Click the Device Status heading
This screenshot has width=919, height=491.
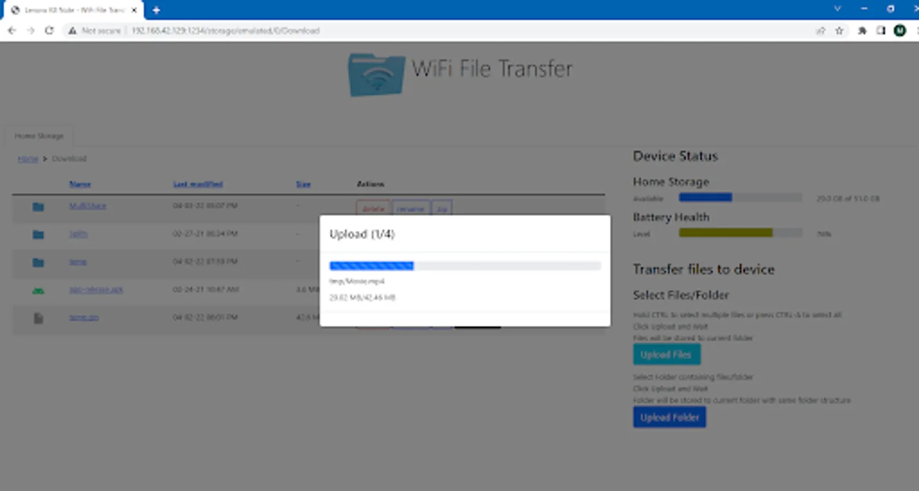click(675, 156)
